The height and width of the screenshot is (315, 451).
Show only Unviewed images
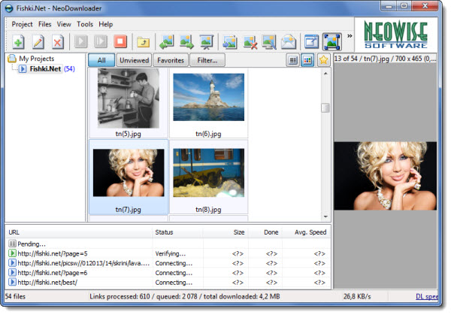click(x=135, y=60)
